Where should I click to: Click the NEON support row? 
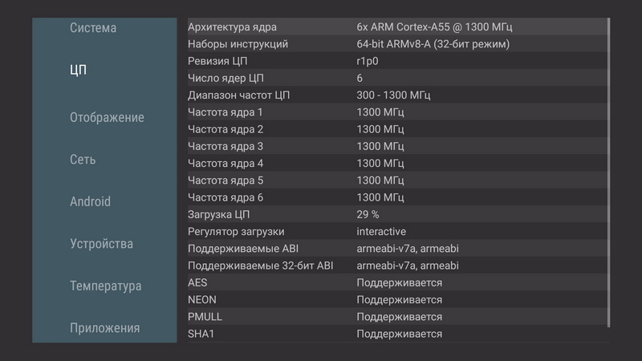coord(397,299)
